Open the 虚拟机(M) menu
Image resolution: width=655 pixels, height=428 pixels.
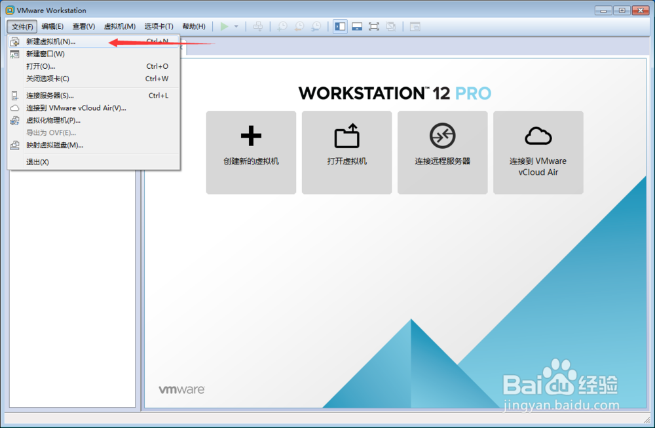tap(119, 27)
